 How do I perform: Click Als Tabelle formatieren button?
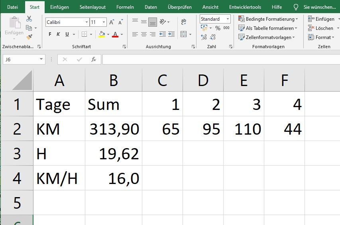[x=268, y=28]
